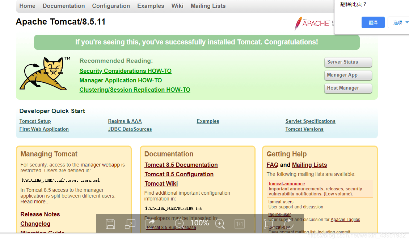Click the Developer Quick Start heading
The height and width of the screenshot is (242, 409).
[52, 111]
